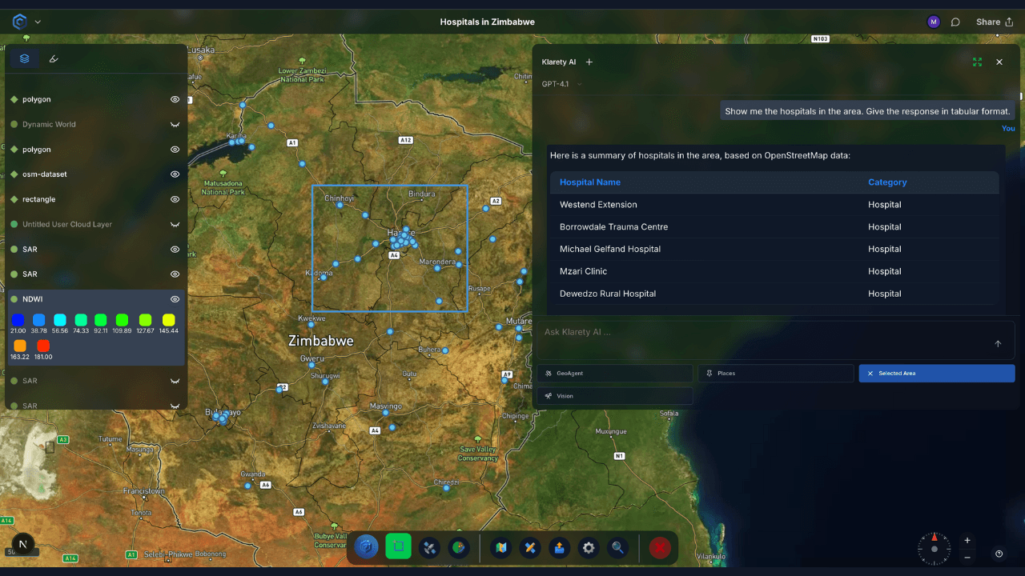This screenshot has width=1025, height=576.
Task: Hide the osm-dataset layer
Action: tap(175, 174)
